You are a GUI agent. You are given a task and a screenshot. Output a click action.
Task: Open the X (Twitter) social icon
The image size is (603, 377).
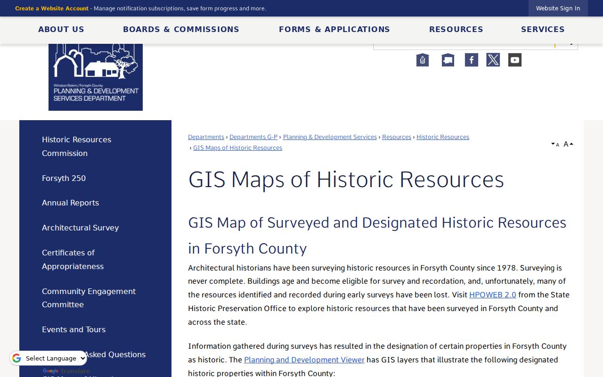[493, 60]
